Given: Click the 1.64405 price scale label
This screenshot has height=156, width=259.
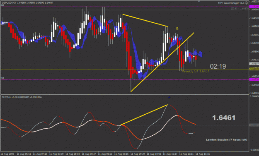Looking at the screenshot, I should [x=254, y=93].
